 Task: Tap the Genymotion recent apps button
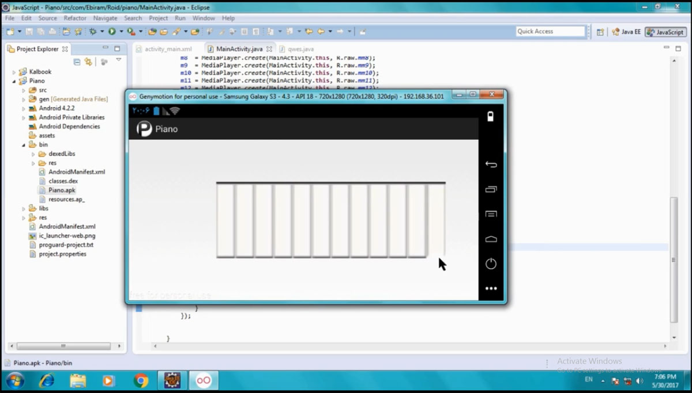(x=491, y=189)
